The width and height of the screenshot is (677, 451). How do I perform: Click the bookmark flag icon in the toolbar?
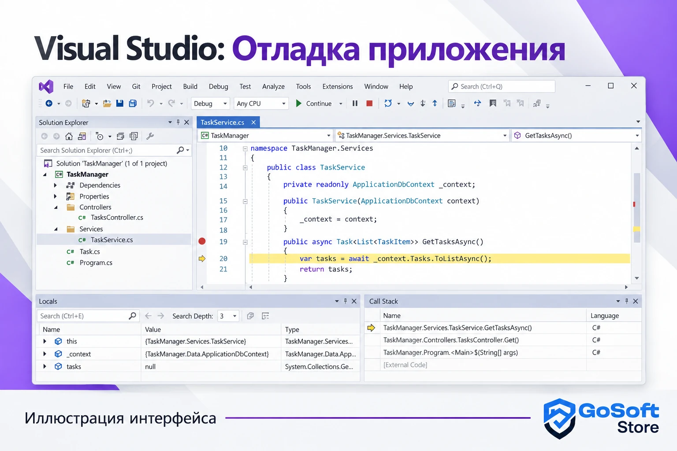[493, 104]
